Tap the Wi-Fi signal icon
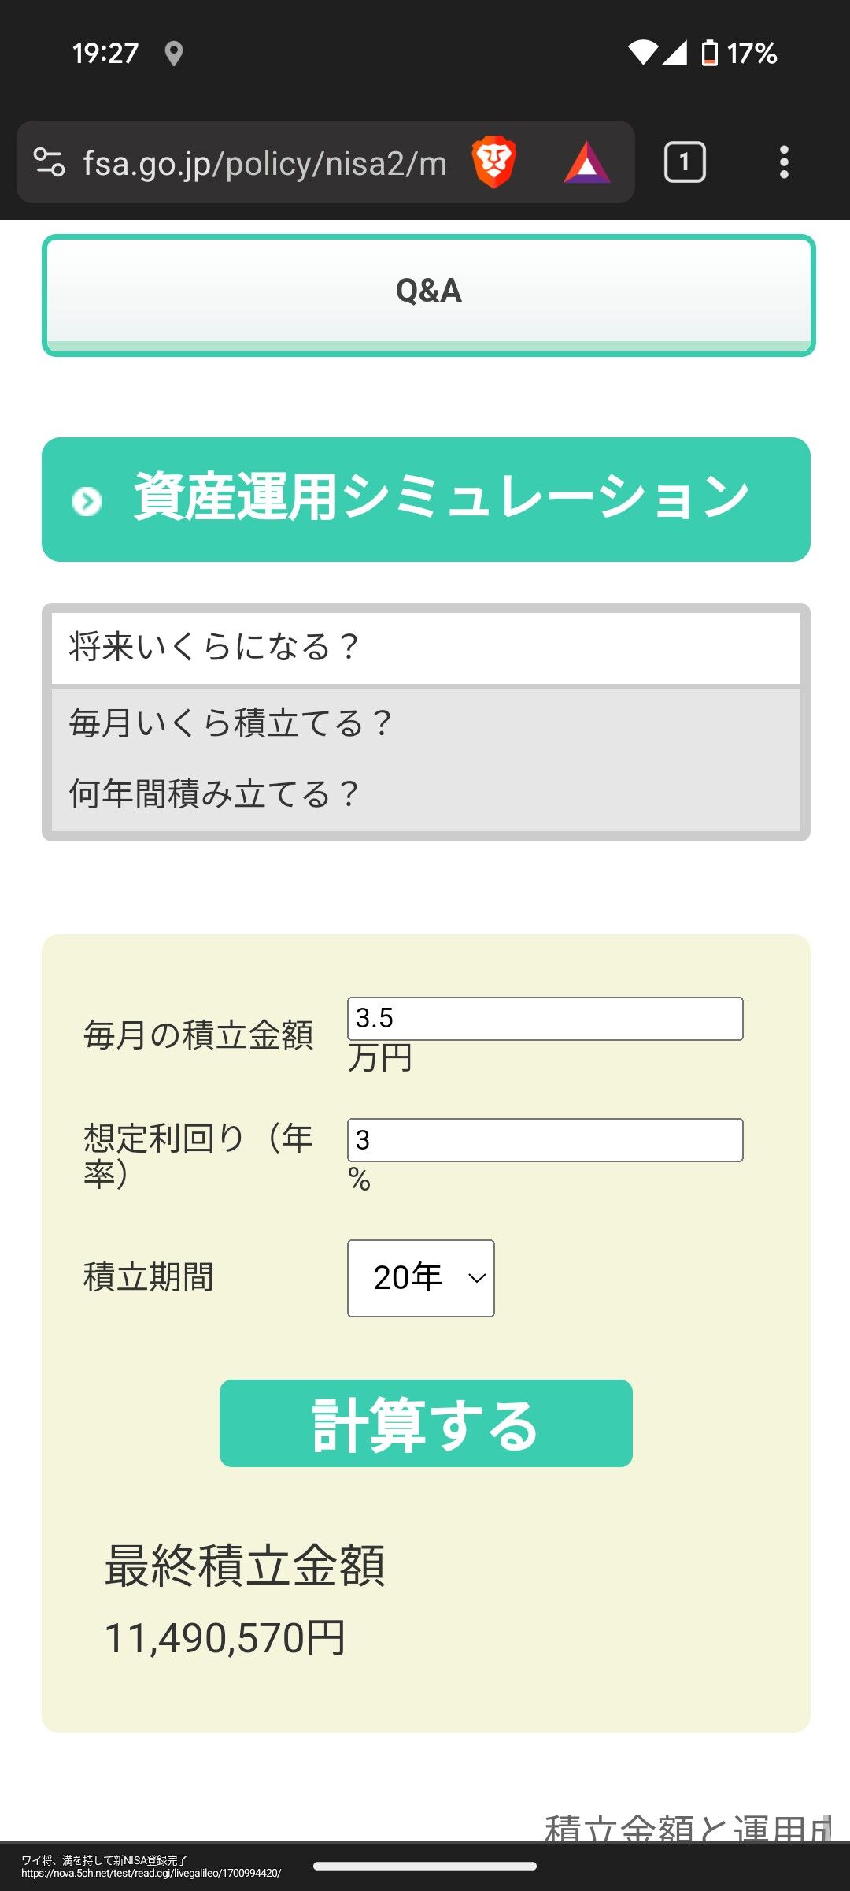The height and width of the screenshot is (1891, 850). pyautogui.click(x=642, y=53)
